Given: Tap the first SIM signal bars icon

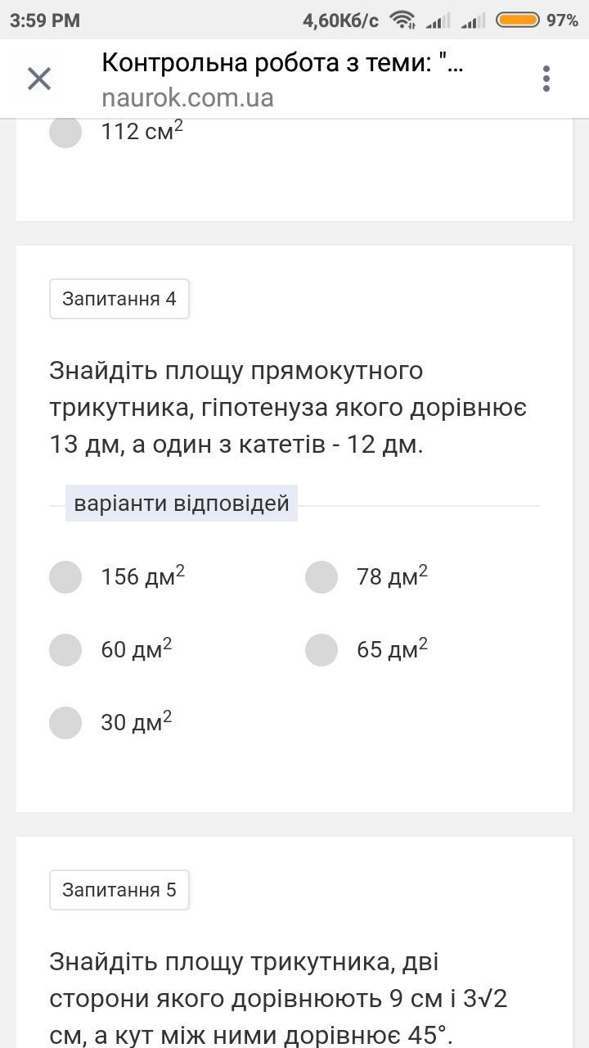Looking at the screenshot, I should point(438,20).
